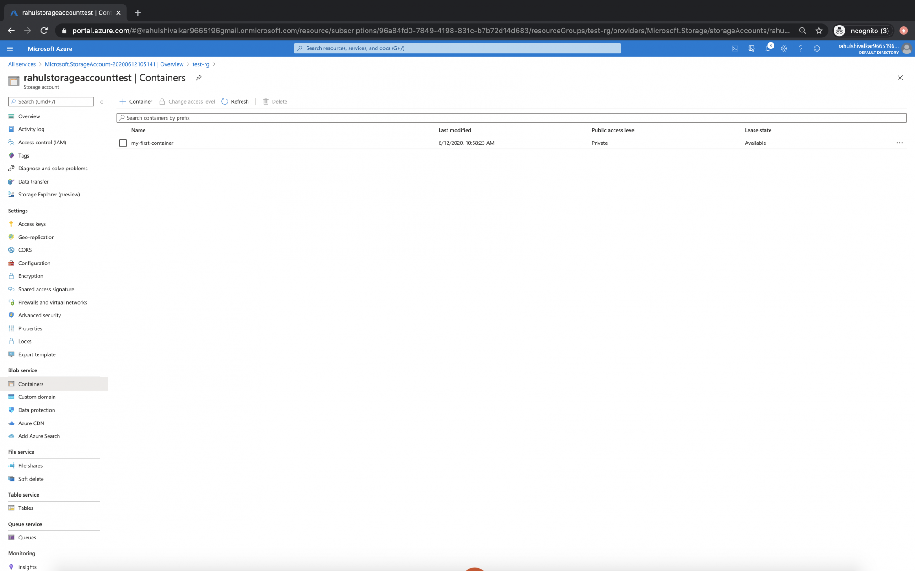The height and width of the screenshot is (571, 915).
Task: Pin the Containers page to dashboard
Action: pos(199,78)
